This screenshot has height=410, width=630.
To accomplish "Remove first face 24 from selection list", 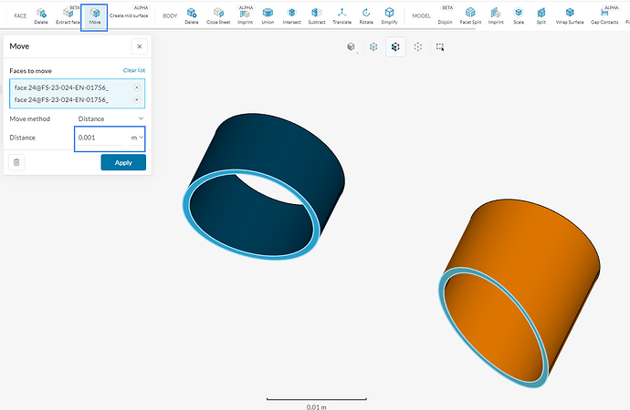I will point(136,87).
